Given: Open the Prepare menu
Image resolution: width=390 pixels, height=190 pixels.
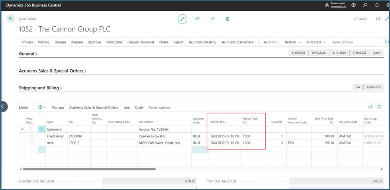Looking at the screenshot, I should point(77,42).
